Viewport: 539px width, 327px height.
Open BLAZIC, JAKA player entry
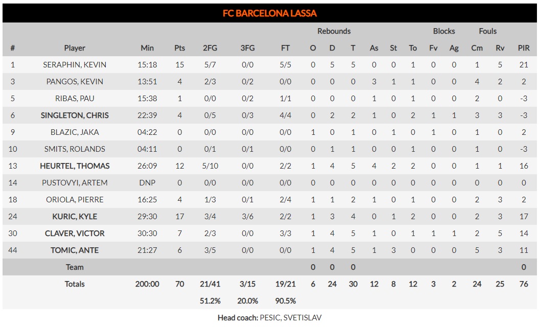coord(75,132)
